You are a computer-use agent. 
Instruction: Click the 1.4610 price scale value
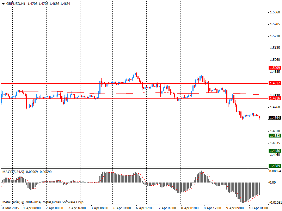pyautogui.click(x=275, y=131)
